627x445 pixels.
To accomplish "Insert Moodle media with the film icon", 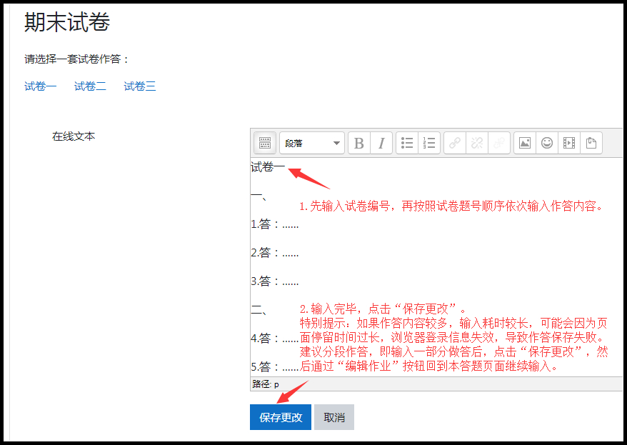I will pos(569,143).
